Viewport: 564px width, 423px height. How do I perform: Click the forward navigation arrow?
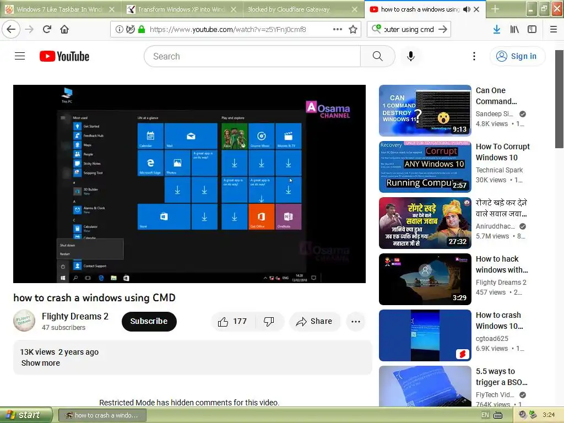(30, 29)
